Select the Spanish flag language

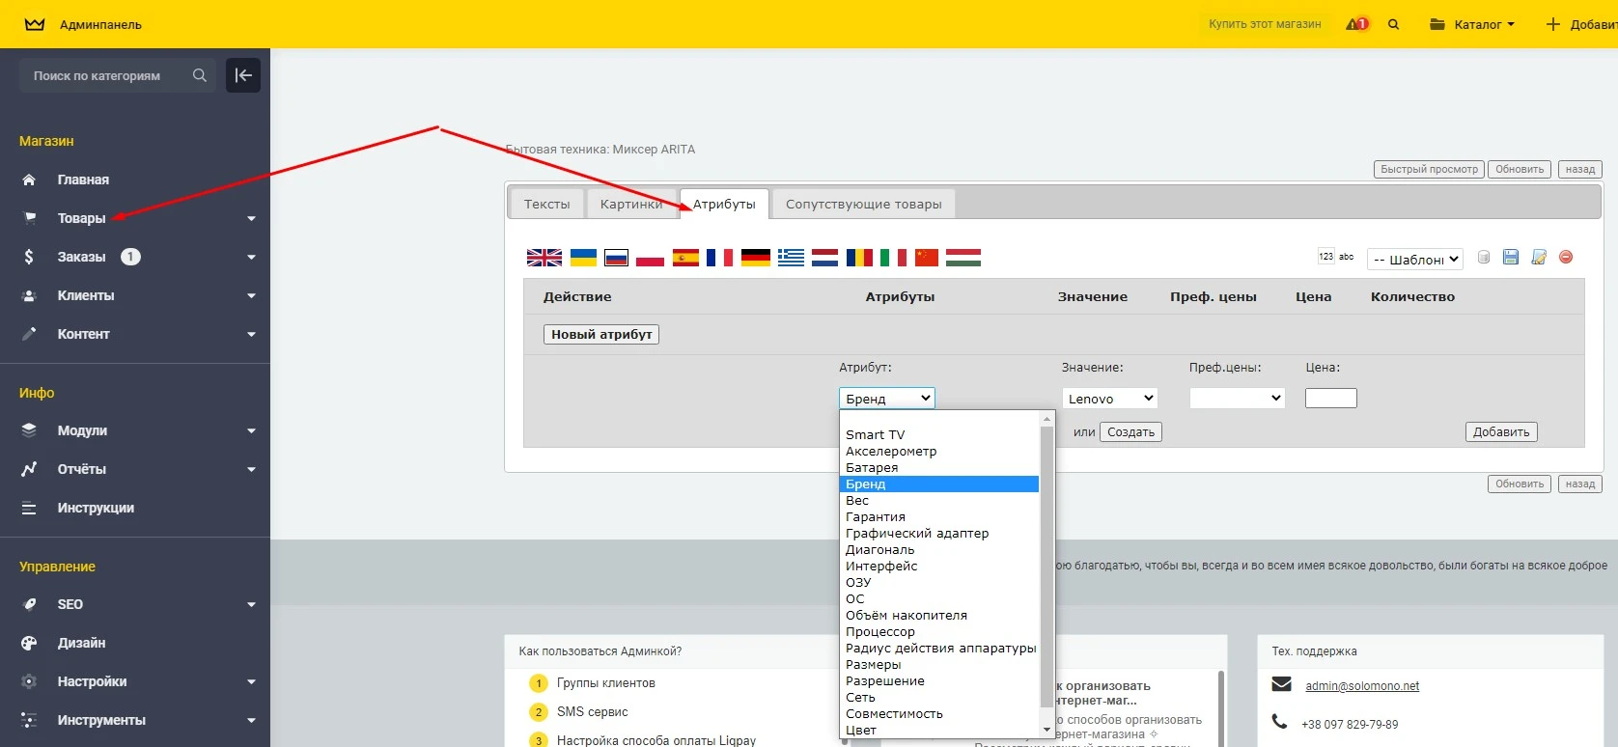685,258
